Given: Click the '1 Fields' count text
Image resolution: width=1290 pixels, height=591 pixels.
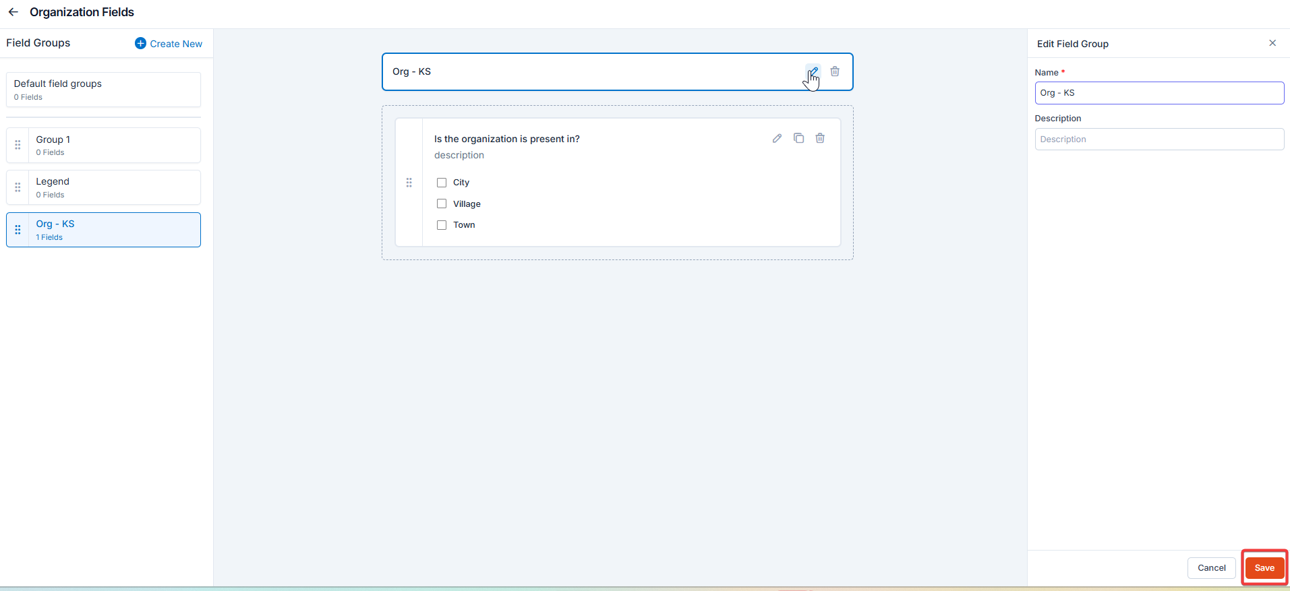Looking at the screenshot, I should point(49,237).
